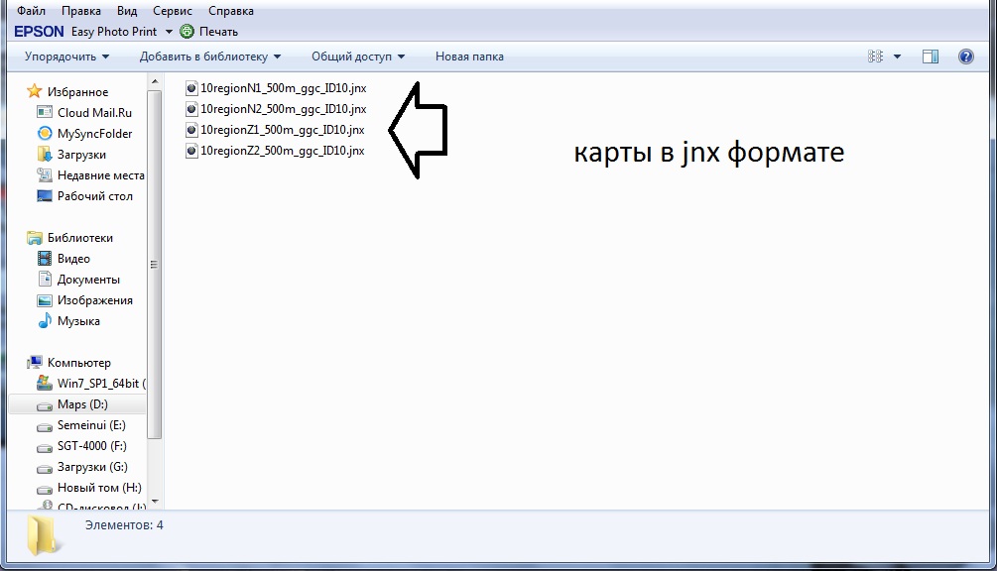Click the EPSON Easy Photo Print print icon
Image resolution: width=997 pixels, height=571 pixels.
[x=187, y=32]
